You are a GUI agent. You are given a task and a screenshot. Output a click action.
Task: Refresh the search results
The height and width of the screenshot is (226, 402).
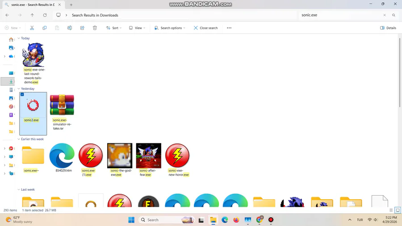pyautogui.click(x=45, y=15)
